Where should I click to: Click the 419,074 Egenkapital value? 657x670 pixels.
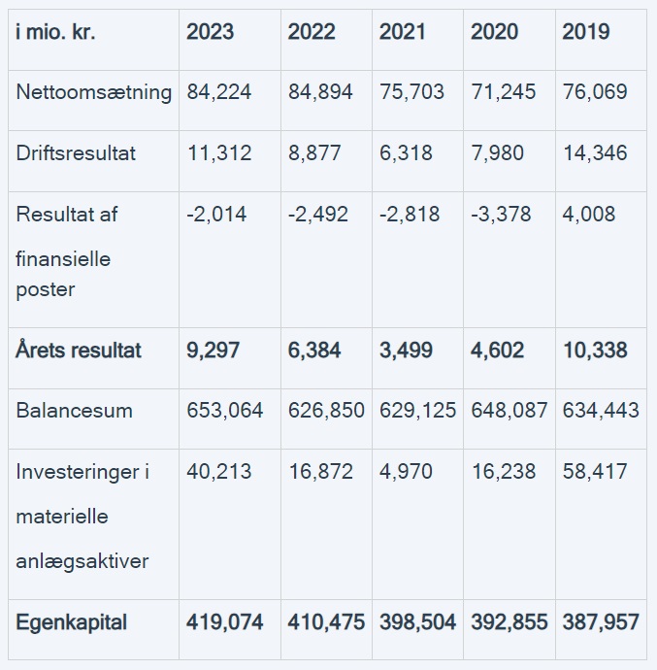pyautogui.click(x=224, y=622)
